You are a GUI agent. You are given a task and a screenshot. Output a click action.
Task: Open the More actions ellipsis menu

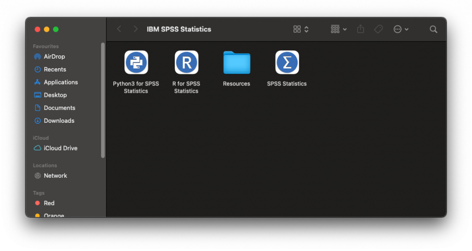tap(401, 29)
